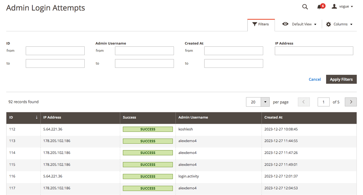Click the vogue user account icon
The width and height of the screenshot is (363, 195).
[334, 6]
